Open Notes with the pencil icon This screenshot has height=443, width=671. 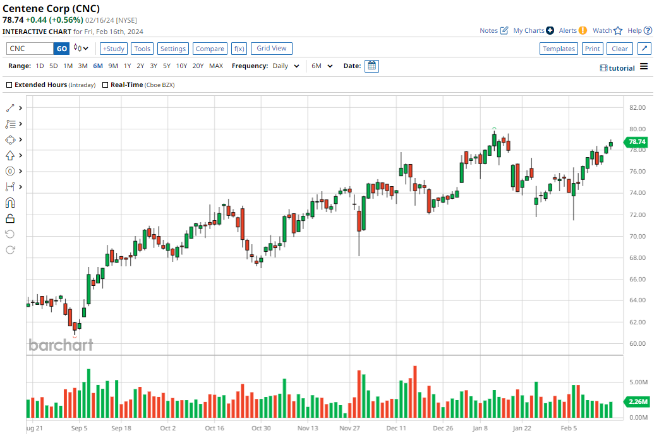point(504,30)
